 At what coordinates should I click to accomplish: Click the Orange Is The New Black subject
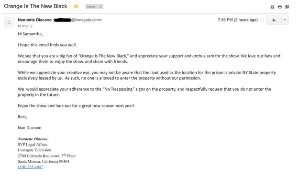(x=35, y=6)
